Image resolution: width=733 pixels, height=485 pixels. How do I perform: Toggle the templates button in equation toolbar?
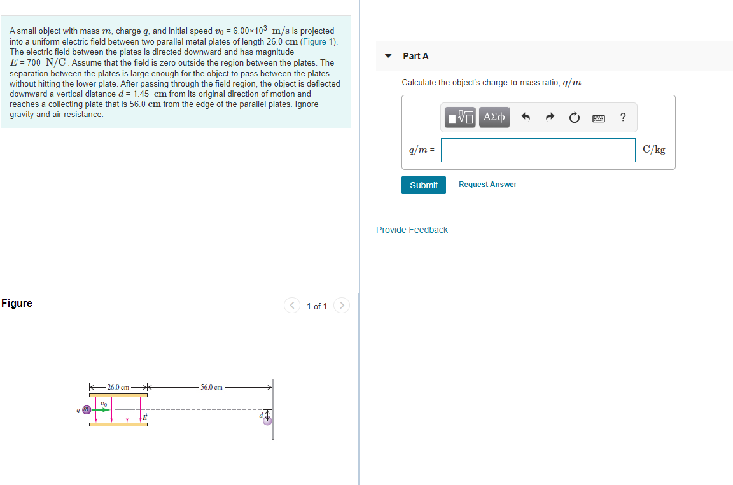coord(459,117)
